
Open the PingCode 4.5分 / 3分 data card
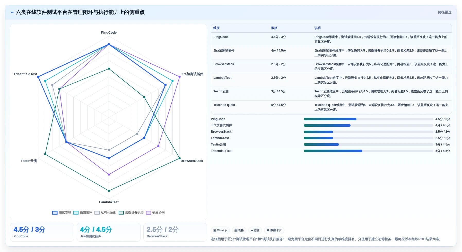click(x=42, y=232)
